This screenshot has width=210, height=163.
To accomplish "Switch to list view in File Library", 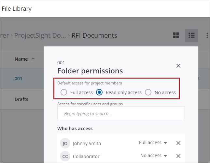I will coord(191,35).
